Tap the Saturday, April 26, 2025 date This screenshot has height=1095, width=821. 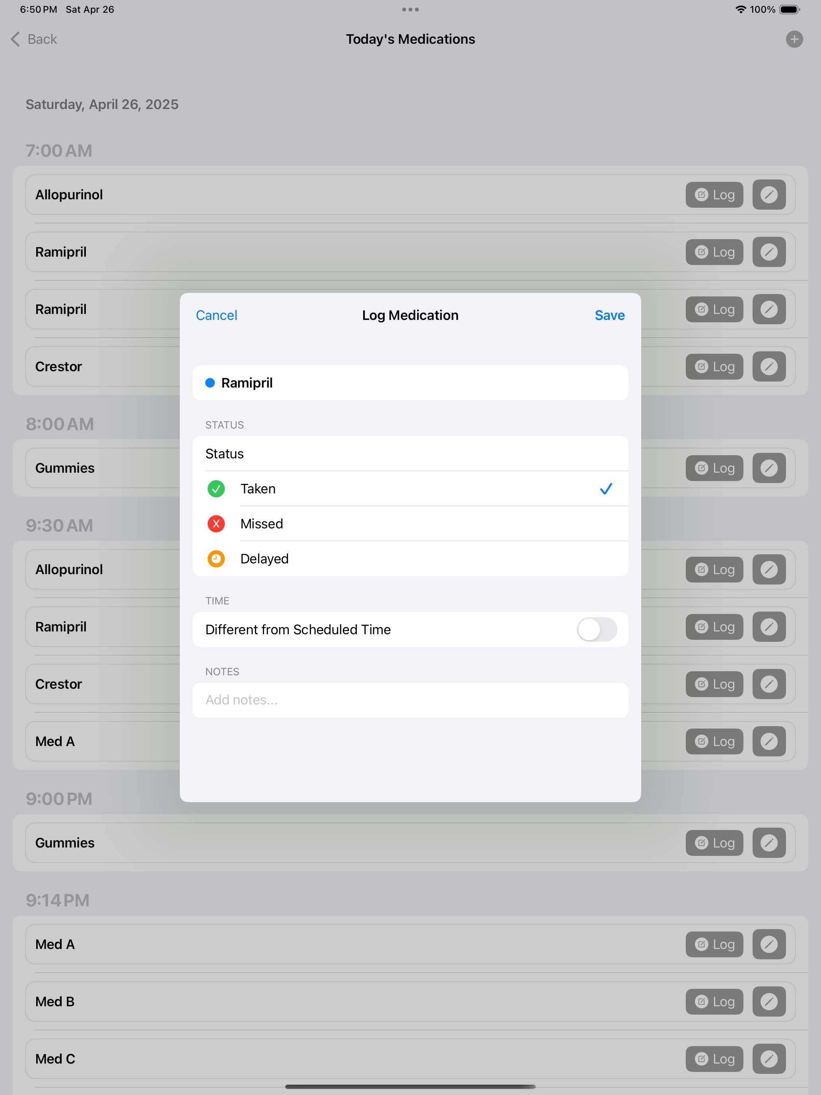coord(102,105)
